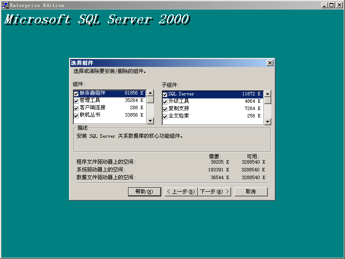
Task: Cancel setup with the 取消 button
Action: click(x=251, y=192)
